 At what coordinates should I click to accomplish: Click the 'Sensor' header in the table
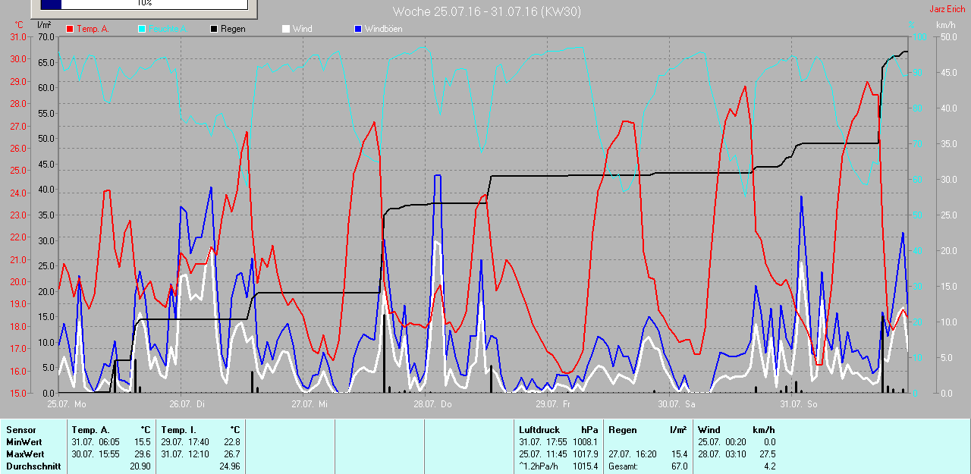tap(20, 430)
